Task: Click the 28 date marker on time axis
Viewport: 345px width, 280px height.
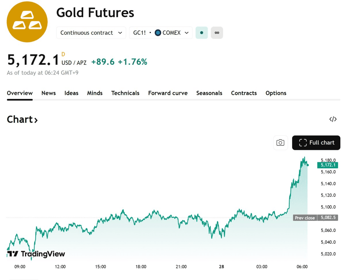Action: [221, 267]
